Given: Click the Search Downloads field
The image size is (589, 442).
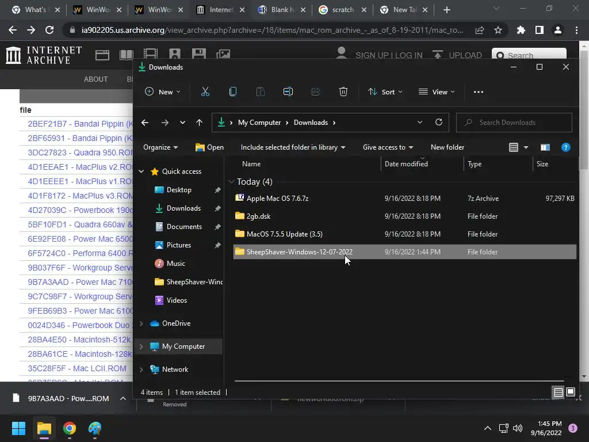Looking at the screenshot, I should [x=514, y=123].
